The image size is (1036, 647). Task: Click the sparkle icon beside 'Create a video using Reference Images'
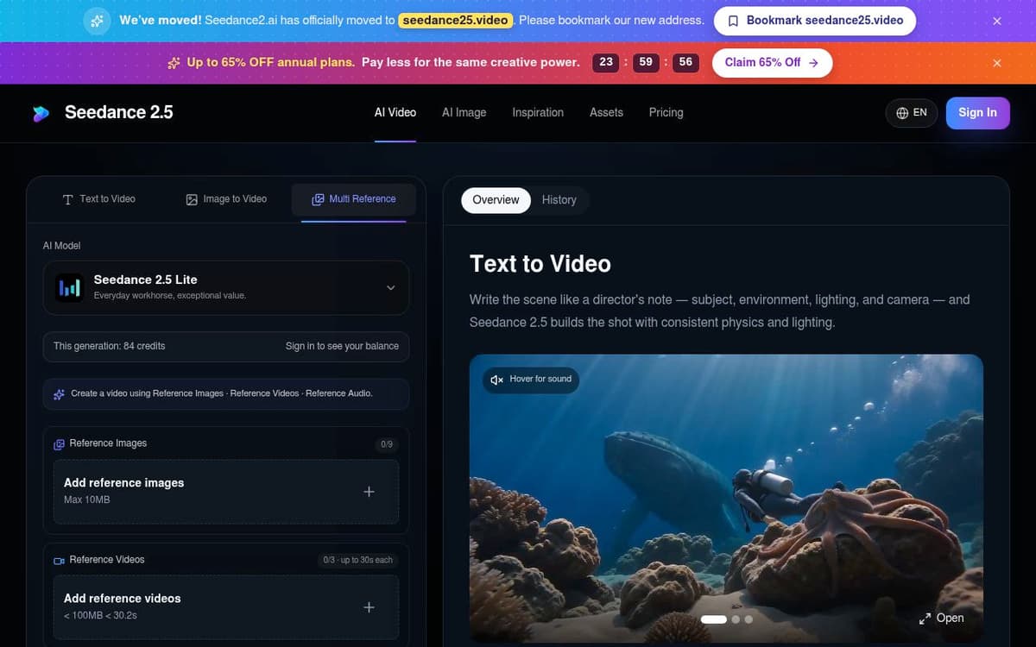click(x=59, y=393)
